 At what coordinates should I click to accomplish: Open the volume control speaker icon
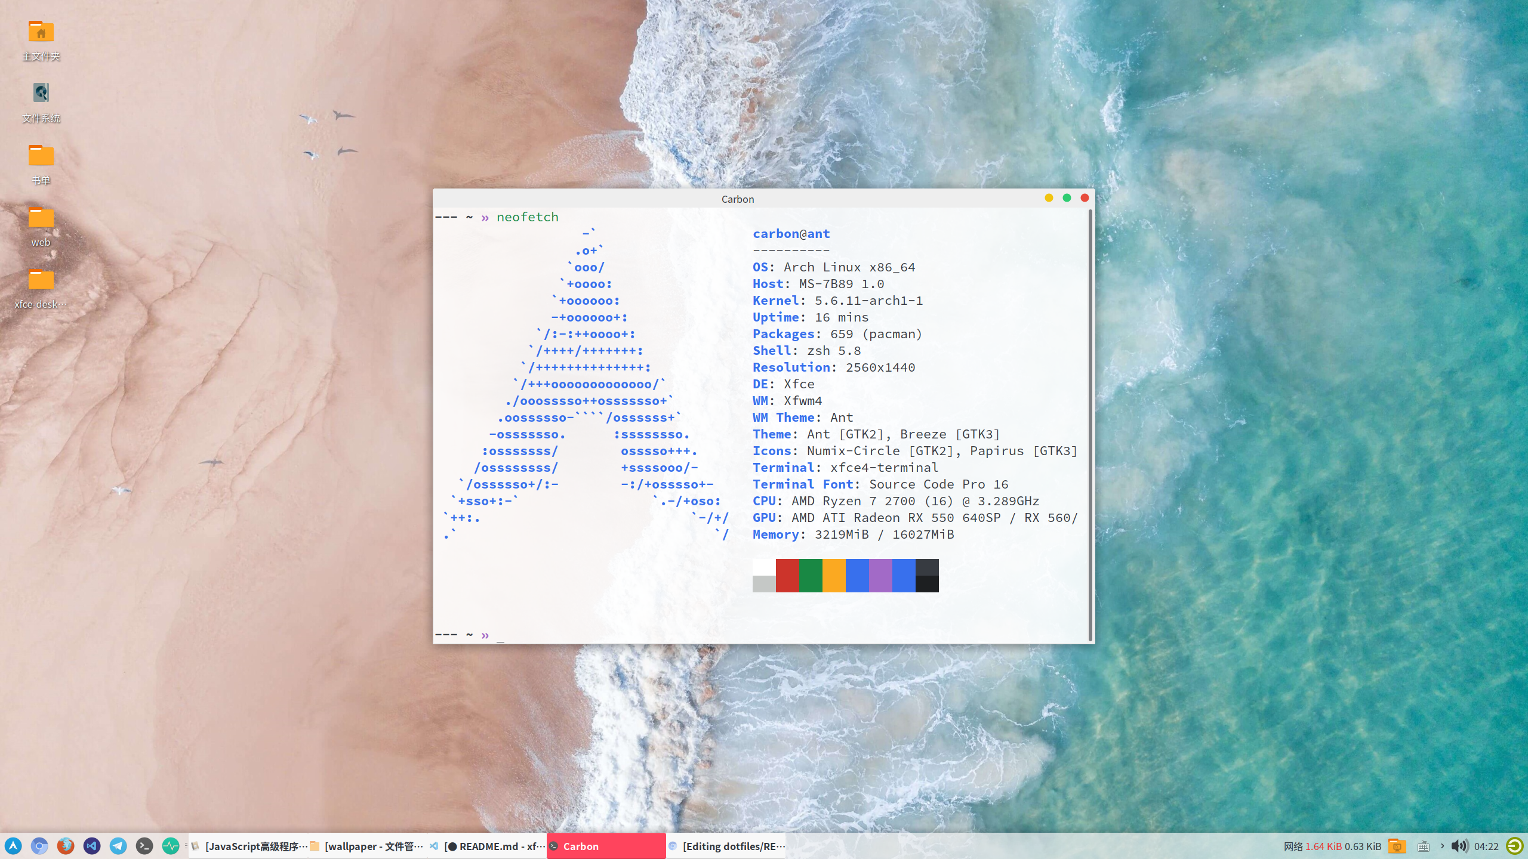click(1459, 846)
